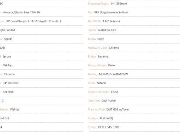Click the Strings OEM (.045-.100) value

pyautogui.click(x=109, y=127)
